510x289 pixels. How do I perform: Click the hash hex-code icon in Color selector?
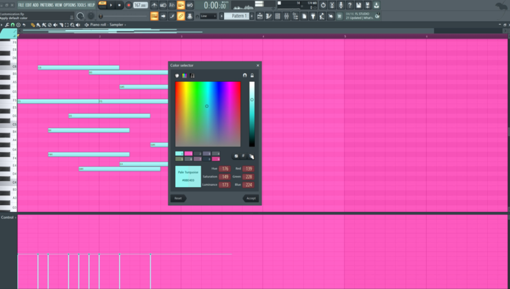[243, 156]
